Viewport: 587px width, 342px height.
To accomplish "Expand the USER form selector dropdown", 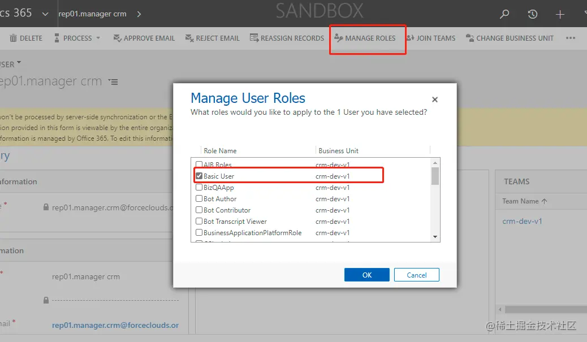I will [x=19, y=63].
